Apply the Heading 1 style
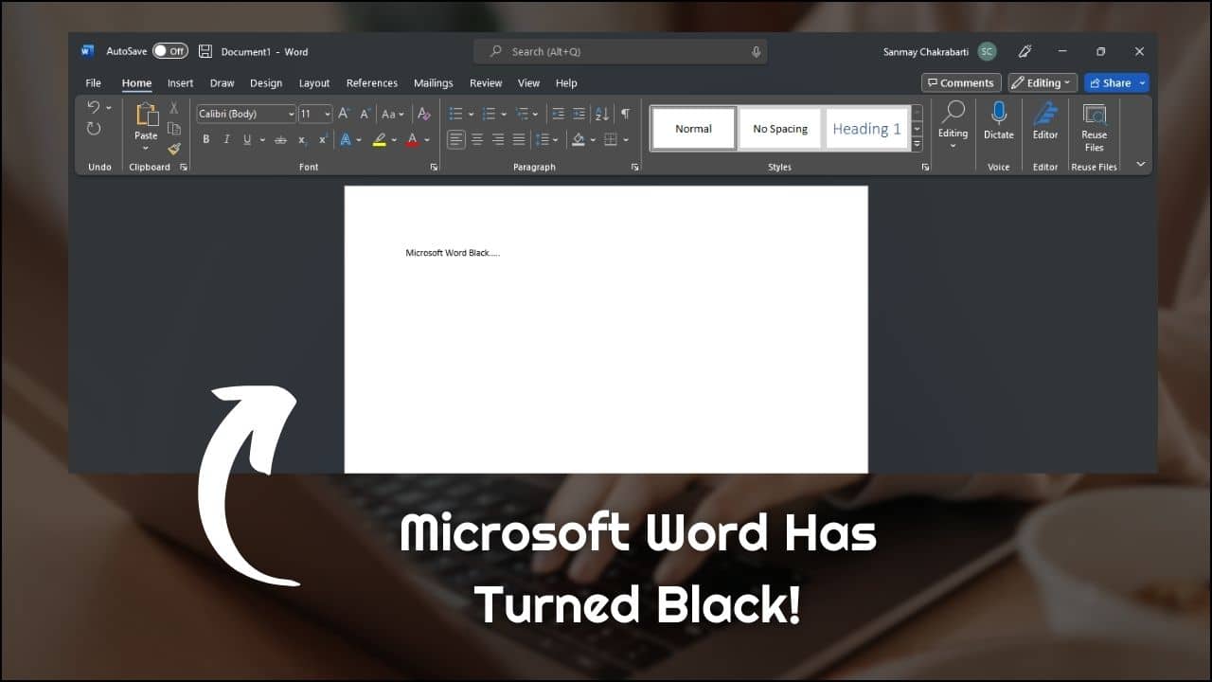The image size is (1212, 682). 866,128
